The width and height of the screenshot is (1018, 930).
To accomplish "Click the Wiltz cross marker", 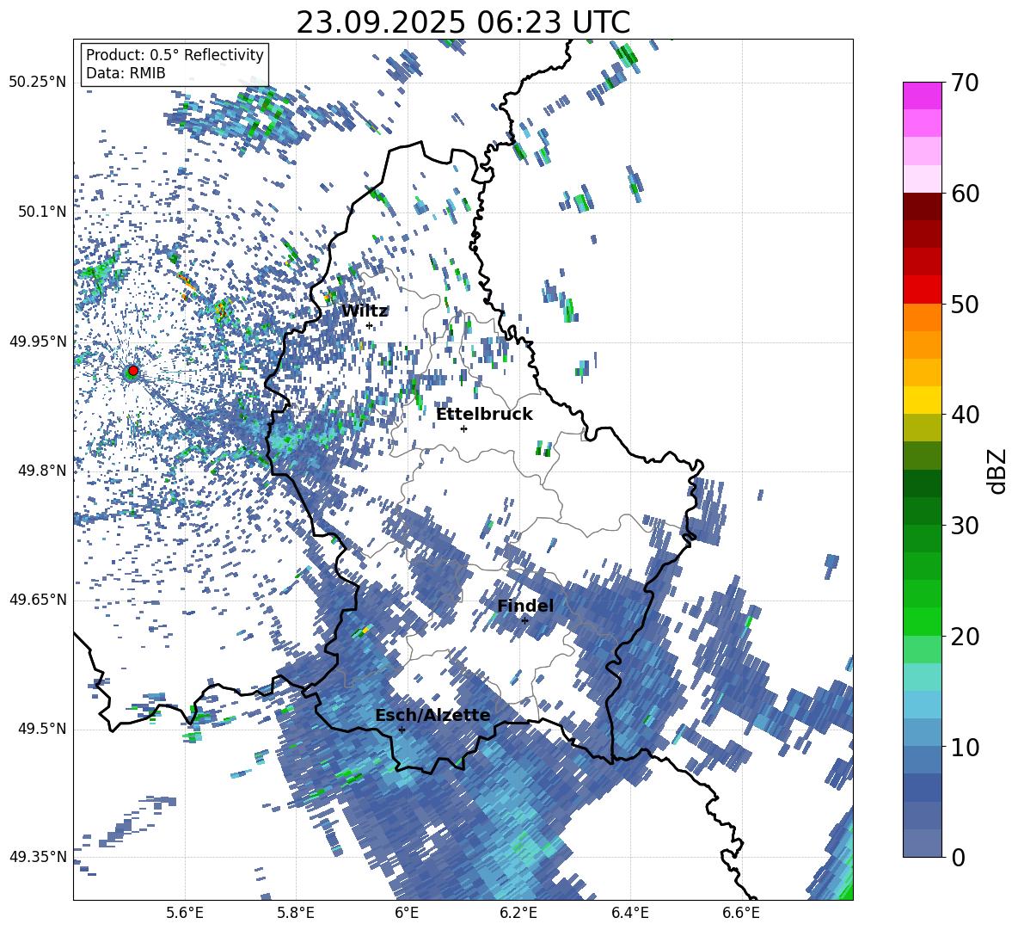I will (370, 325).
